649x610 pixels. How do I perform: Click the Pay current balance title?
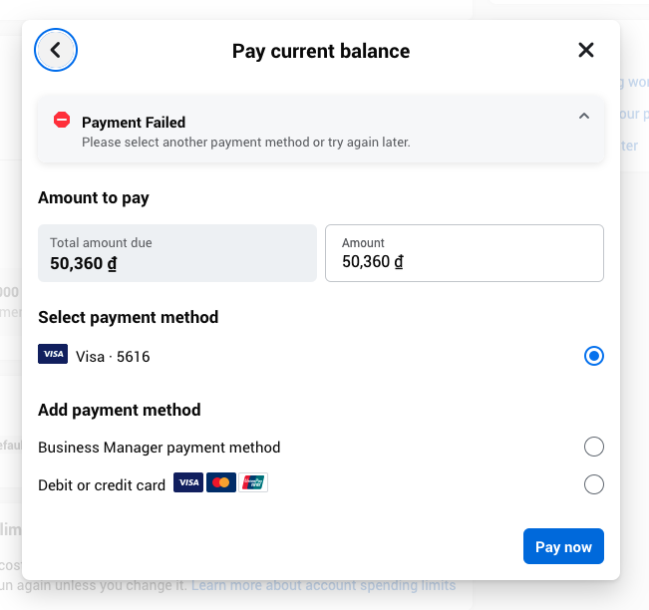tap(321, 51)
